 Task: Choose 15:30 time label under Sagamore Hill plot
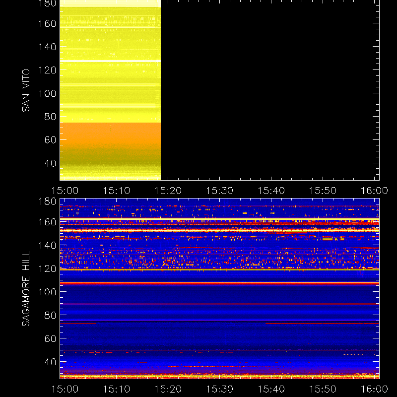tap(220, 389)
